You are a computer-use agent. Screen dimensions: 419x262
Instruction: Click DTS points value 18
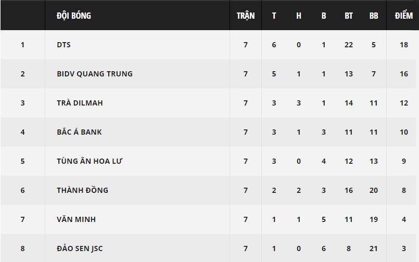click(404, 45)
